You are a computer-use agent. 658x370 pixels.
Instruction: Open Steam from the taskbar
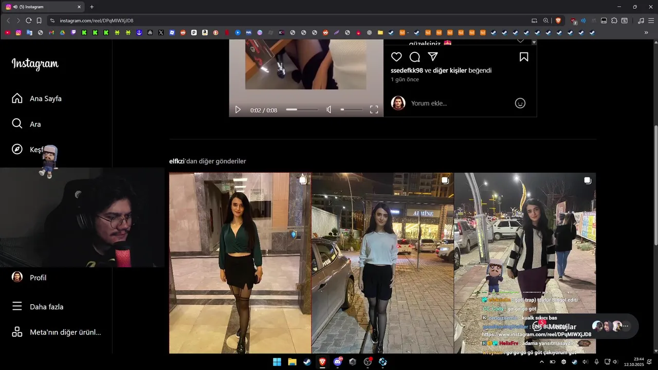point(307,362)
